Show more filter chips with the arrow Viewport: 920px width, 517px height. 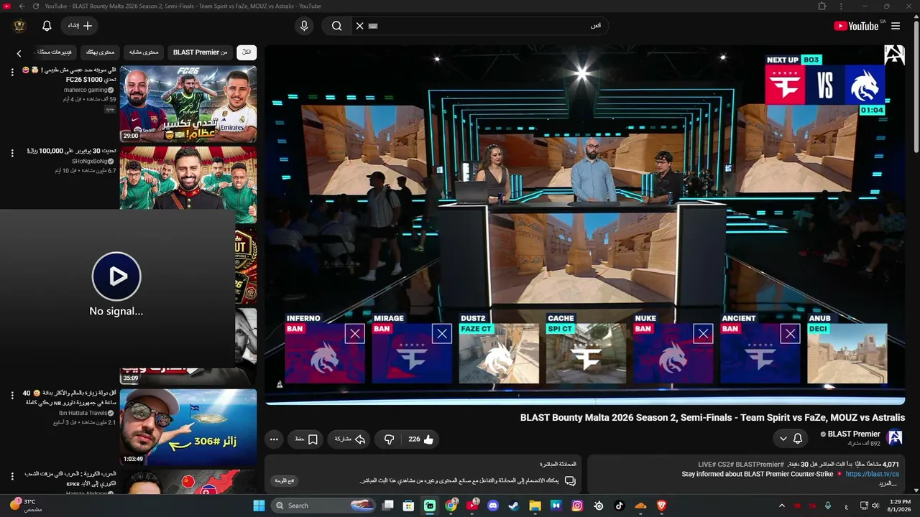coord(19,53)
